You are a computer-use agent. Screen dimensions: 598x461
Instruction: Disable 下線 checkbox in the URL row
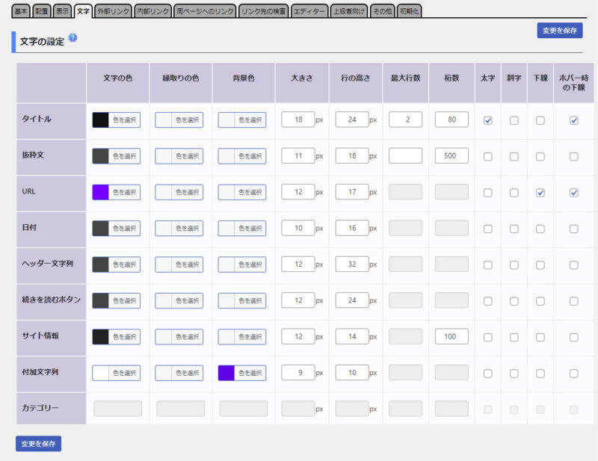pos(540,192)
